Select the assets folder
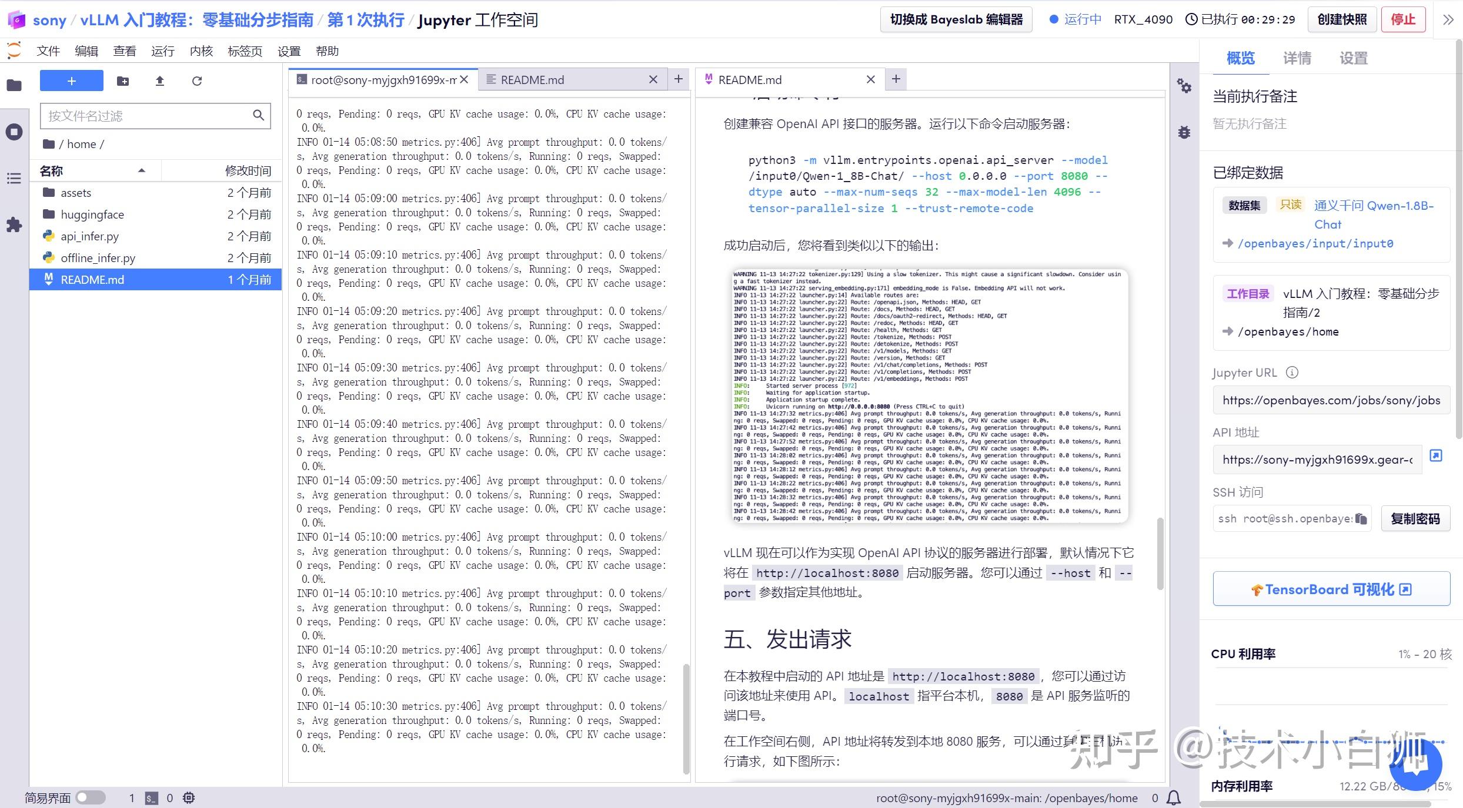This screenshot has width=1463, height=808. click(x=155, y=192)
